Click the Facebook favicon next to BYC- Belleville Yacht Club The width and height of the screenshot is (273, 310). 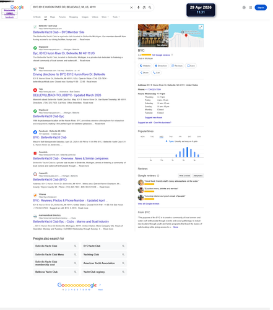(35, 132)
